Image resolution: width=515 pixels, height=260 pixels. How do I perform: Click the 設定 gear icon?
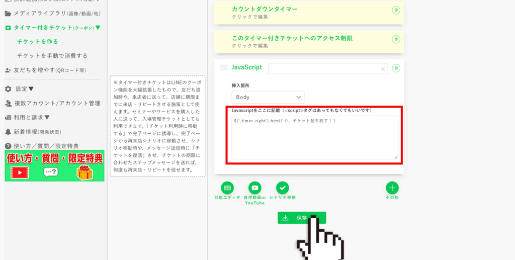(x=8, y=89)
